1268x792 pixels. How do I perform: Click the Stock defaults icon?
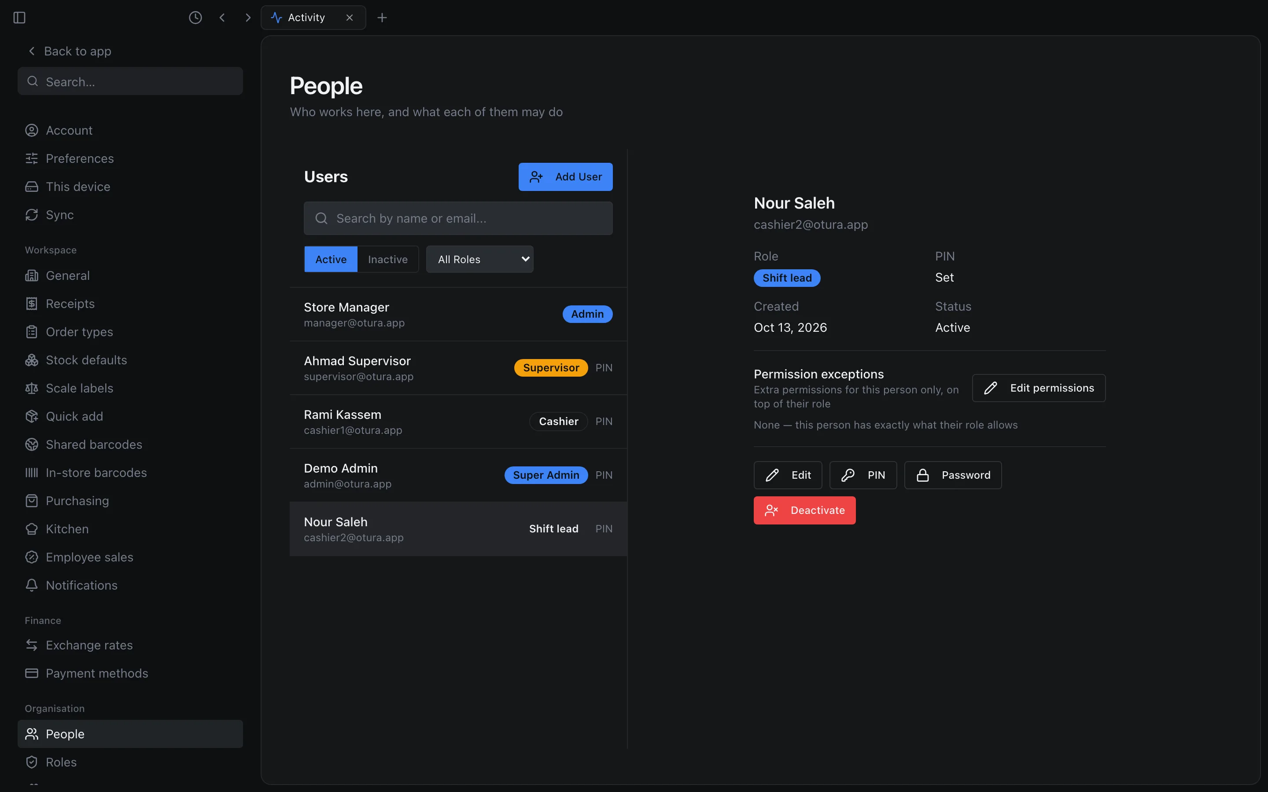(x=32, y=360)
